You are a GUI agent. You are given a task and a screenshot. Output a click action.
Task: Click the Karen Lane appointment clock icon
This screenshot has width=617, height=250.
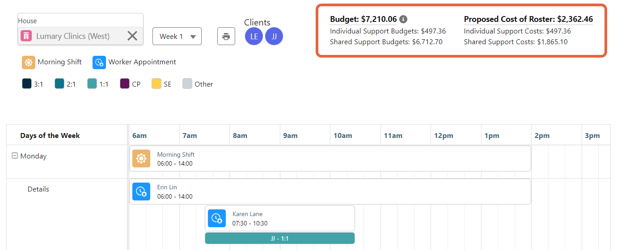217,218
